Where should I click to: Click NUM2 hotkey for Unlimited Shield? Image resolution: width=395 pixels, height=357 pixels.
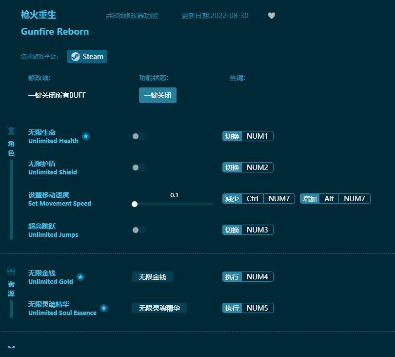pos(257,168)
